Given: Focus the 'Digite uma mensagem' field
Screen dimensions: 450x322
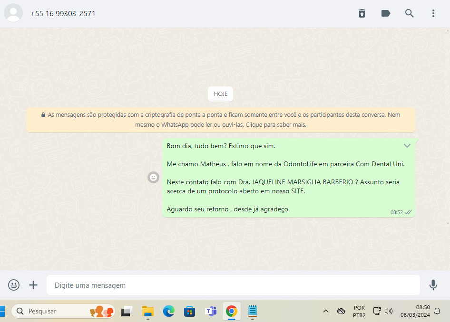Looking at the screenshot, I should [x=233, y=285].
